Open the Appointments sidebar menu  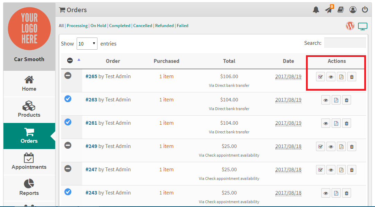pos(29,162)
